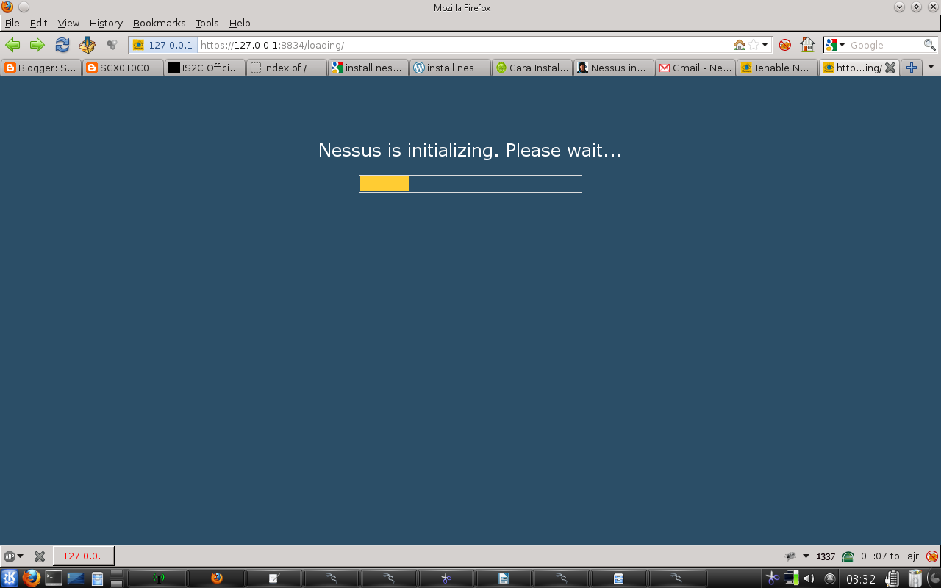Click into the Google search box

(x=885, y=45)
